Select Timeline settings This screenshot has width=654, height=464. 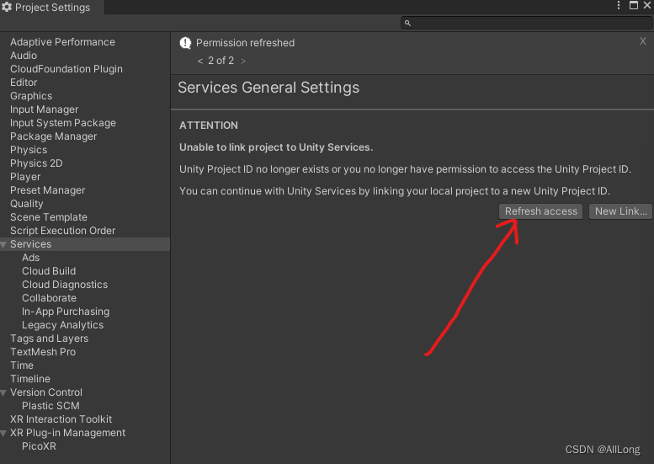tap(30, 379)
